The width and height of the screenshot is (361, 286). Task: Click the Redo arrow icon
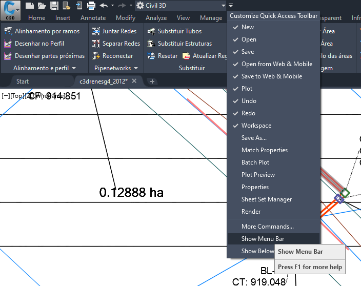(122, 6)
